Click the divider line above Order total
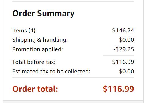This screenshot has height=103, width=145. [x=73, y=78]
